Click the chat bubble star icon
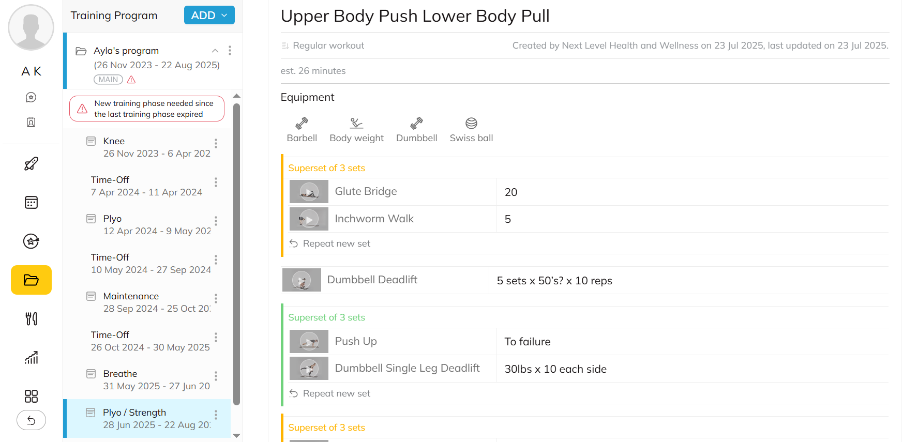Screen dimensions: 918x442 (x=31, y=97)
